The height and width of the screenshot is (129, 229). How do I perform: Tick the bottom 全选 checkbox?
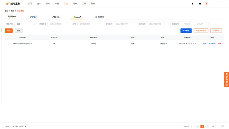[x=3, y=126]
